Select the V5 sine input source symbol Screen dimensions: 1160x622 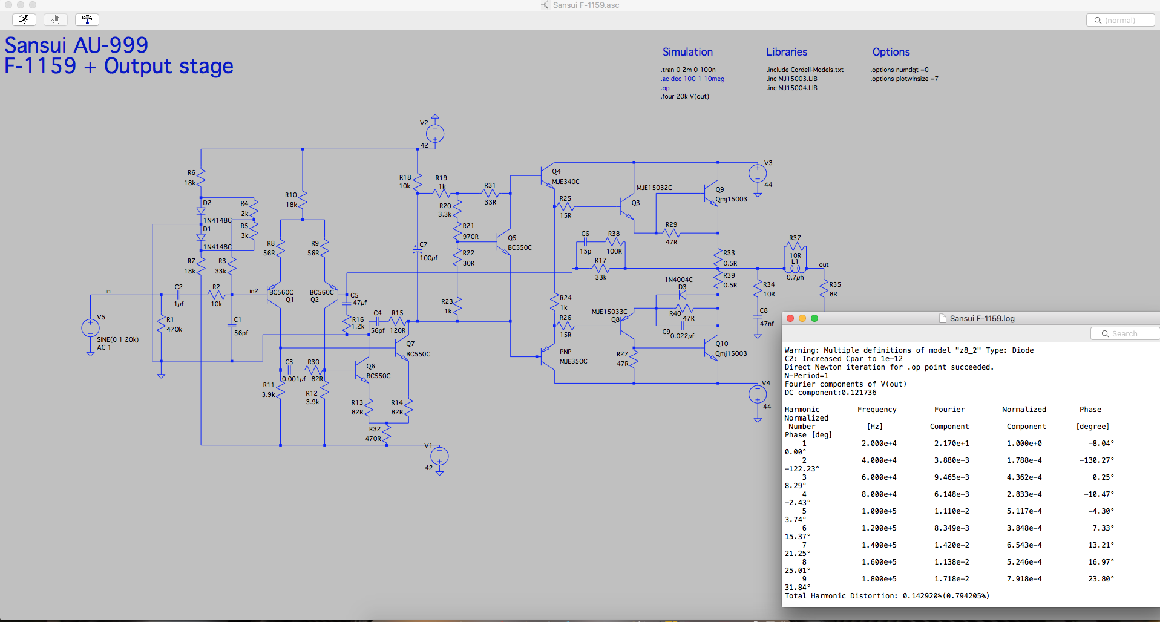coord(90,328)
